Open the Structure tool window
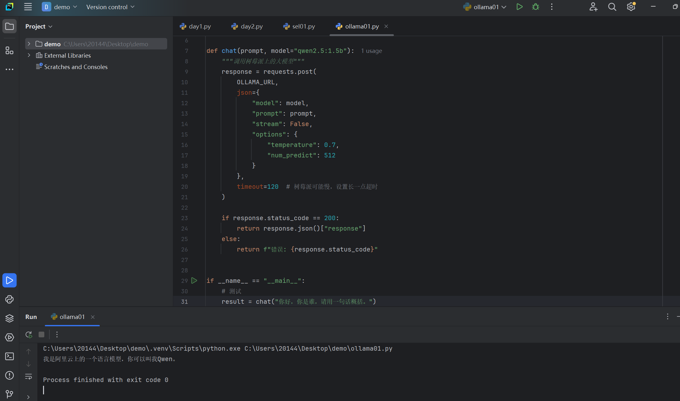This screenshot has width=680, height=401. 9,50
